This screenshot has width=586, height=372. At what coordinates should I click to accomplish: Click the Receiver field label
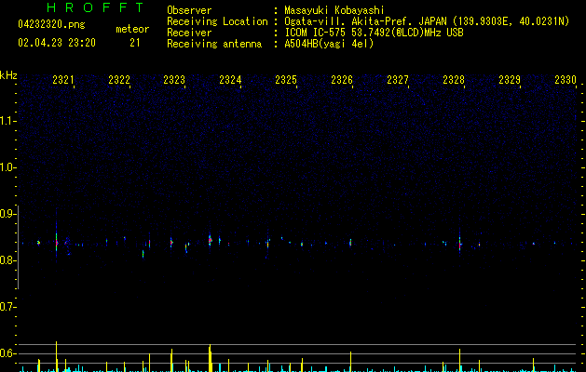tap(189, 33)
